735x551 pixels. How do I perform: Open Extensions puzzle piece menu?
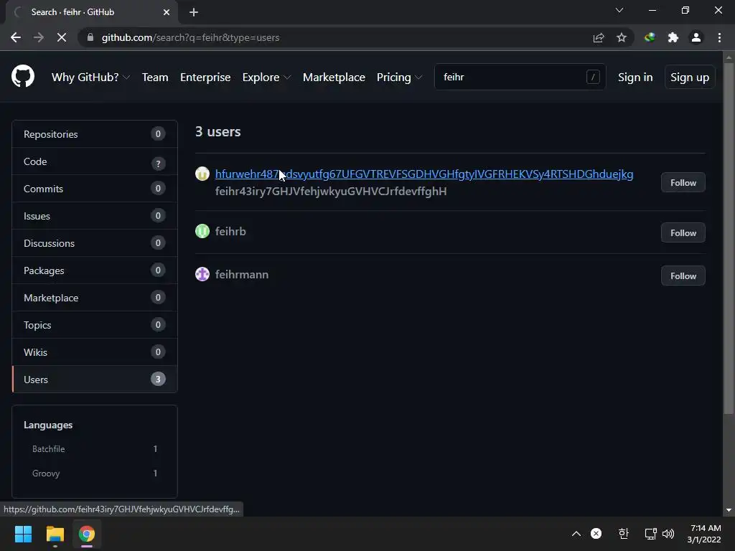[673, 37]
